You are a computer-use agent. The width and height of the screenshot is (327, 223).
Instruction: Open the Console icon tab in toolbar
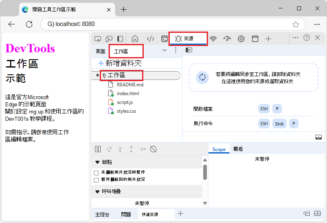click(x=164, y=39)
